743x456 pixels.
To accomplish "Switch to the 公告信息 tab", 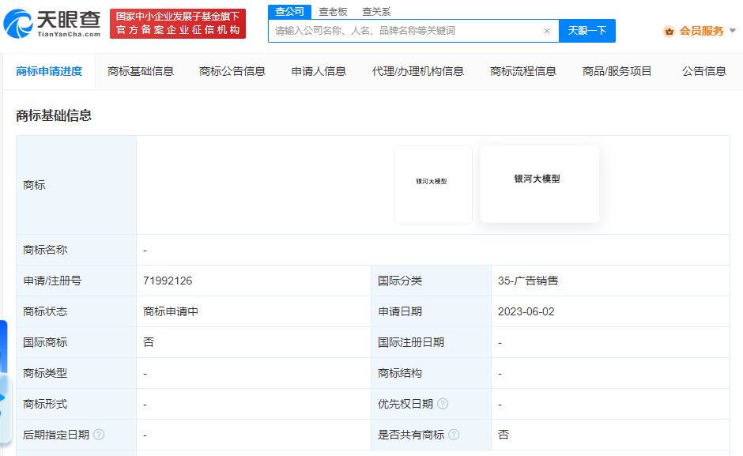I will click(704, 72).
